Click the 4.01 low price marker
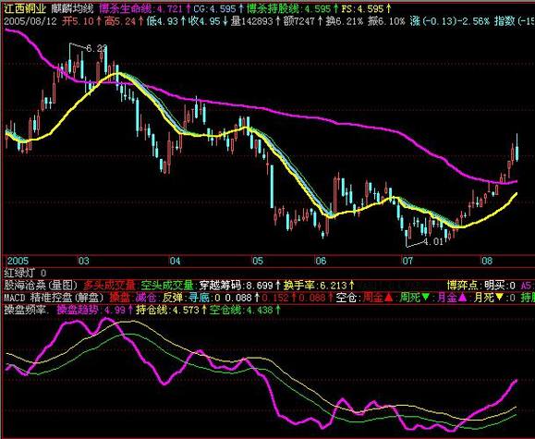 pyautogui.click(x=433, y=242)
